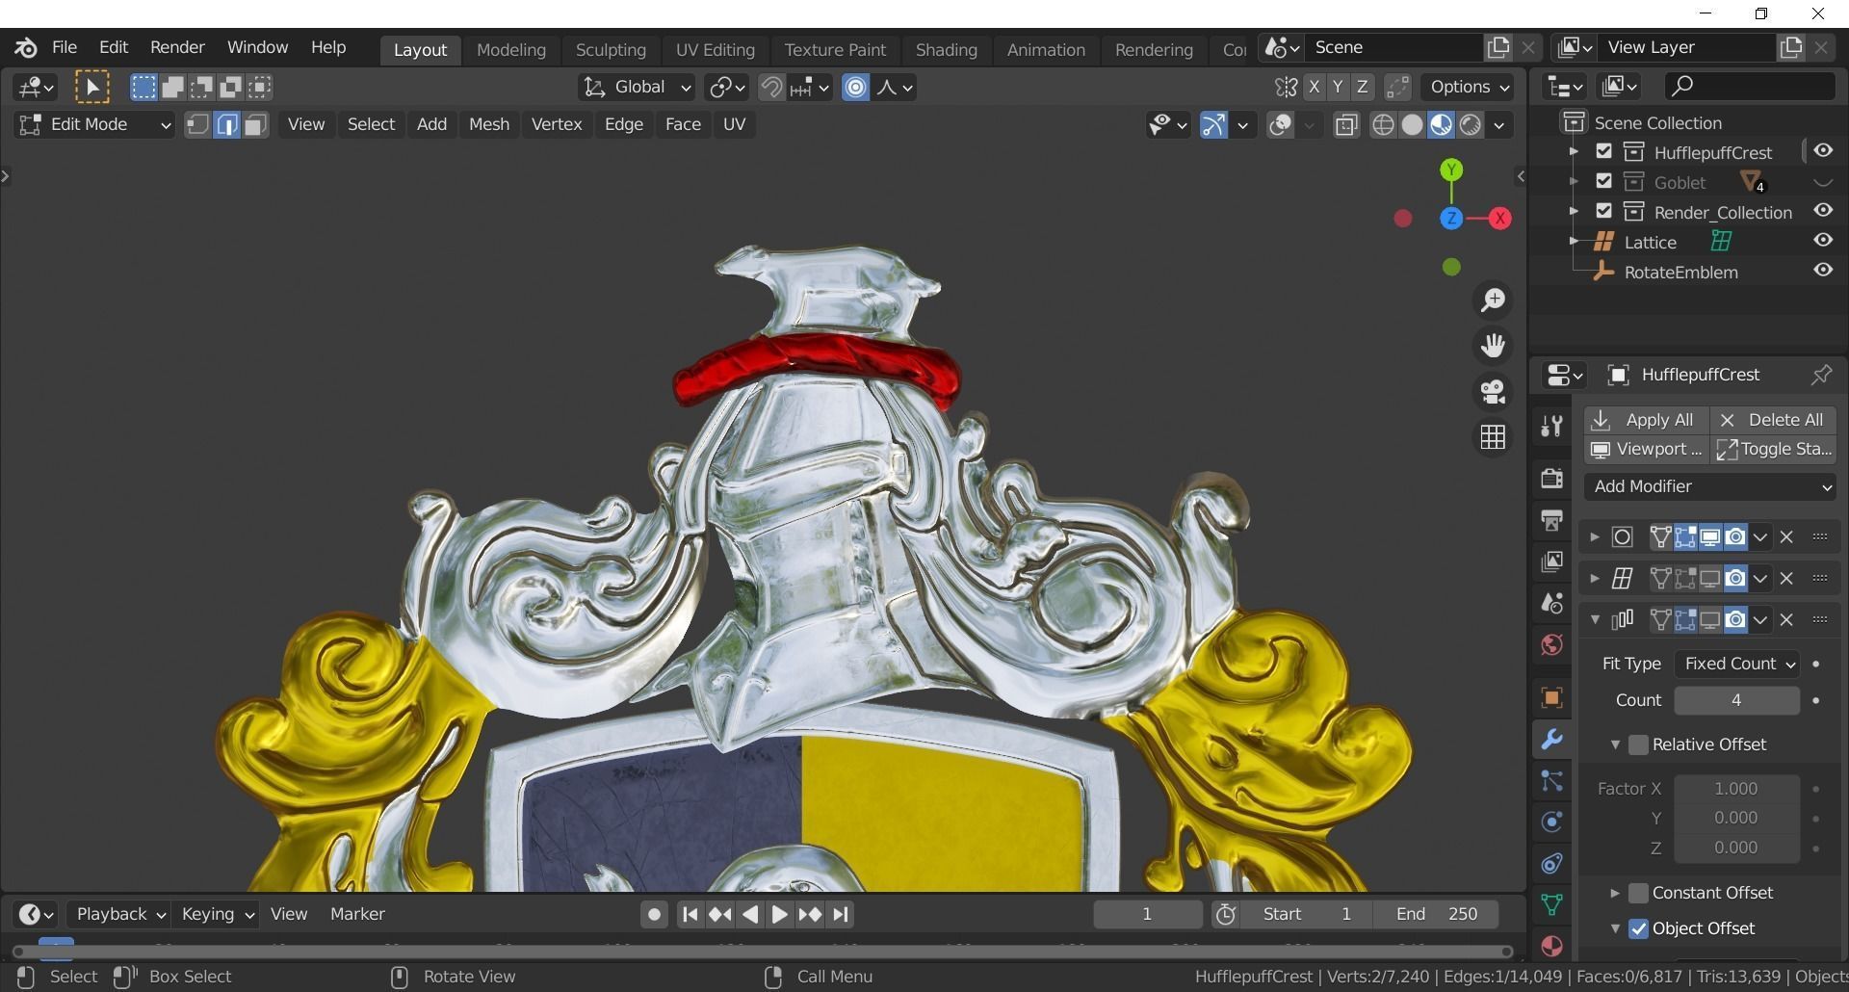Click Viewport visibility button
1849x992 pixels.
(1646, 449)
